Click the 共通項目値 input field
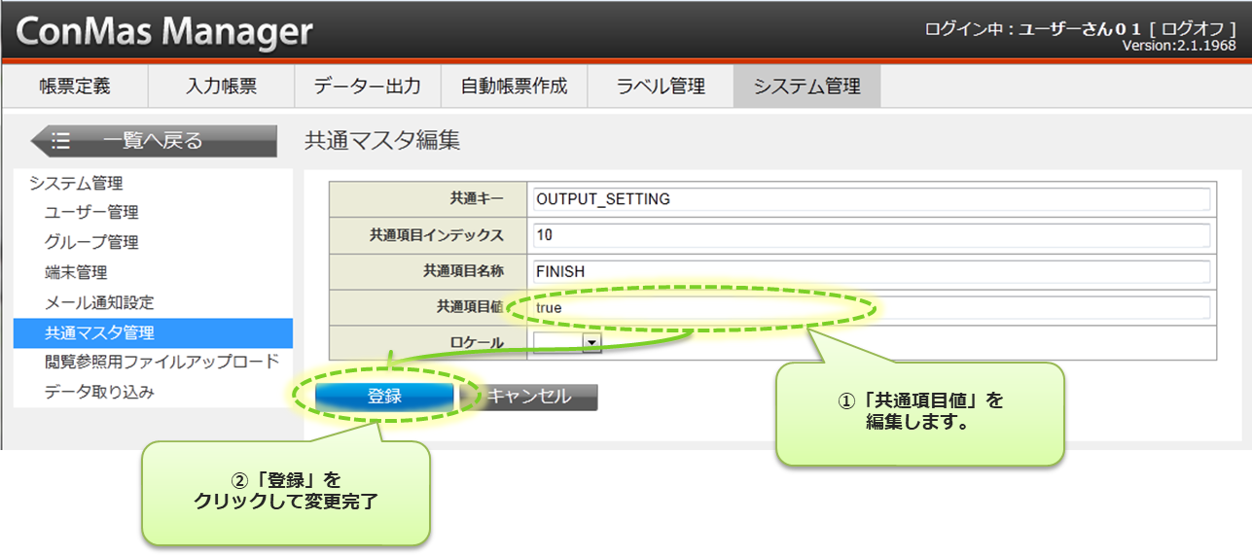 click(x=871, y=308)
